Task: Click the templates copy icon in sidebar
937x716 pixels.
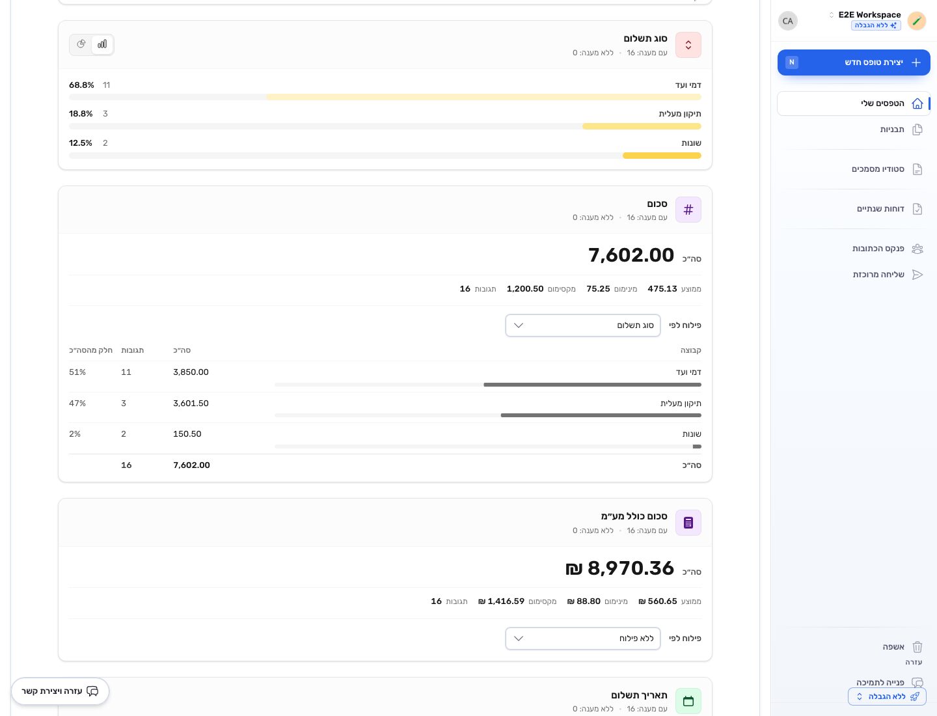Action: pos(917,130)
